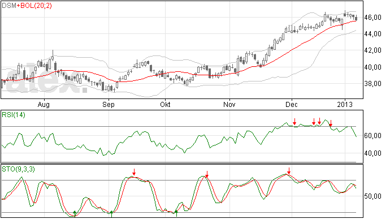Click the 38,00 price axis label
The image size is (390, 219).
(x=372, y=84)
